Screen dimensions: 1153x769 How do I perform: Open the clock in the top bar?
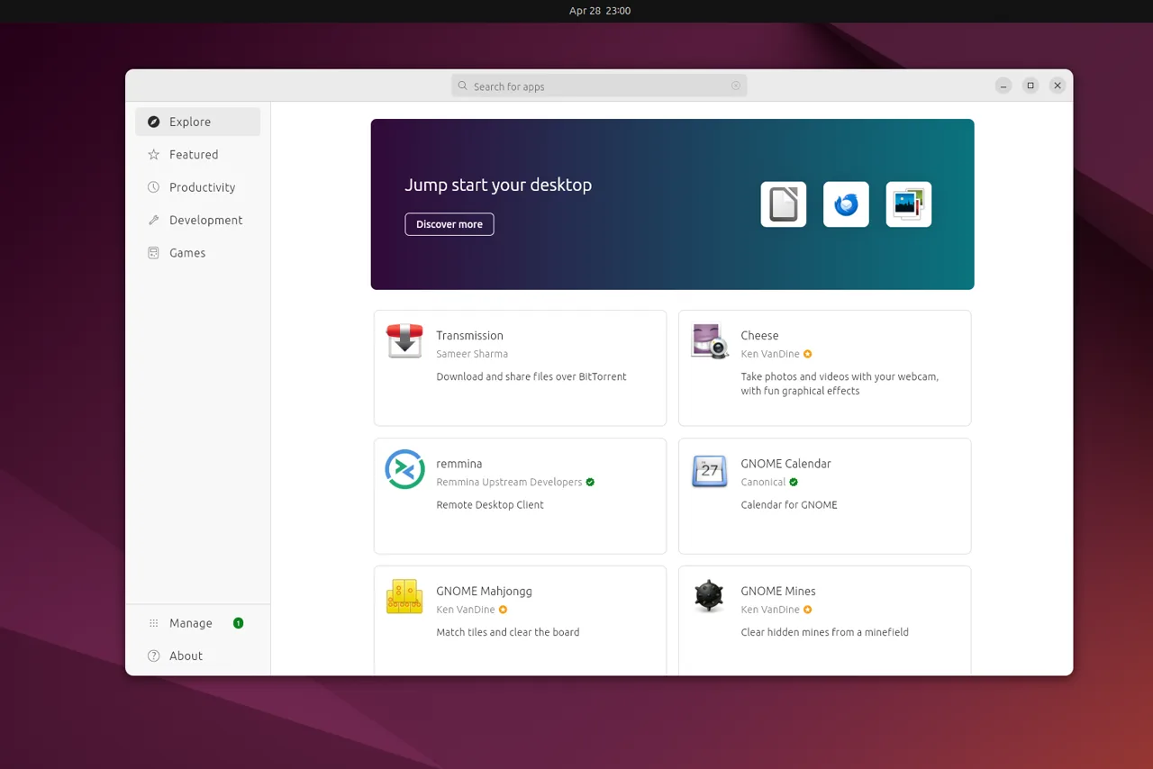click(600, 11)
